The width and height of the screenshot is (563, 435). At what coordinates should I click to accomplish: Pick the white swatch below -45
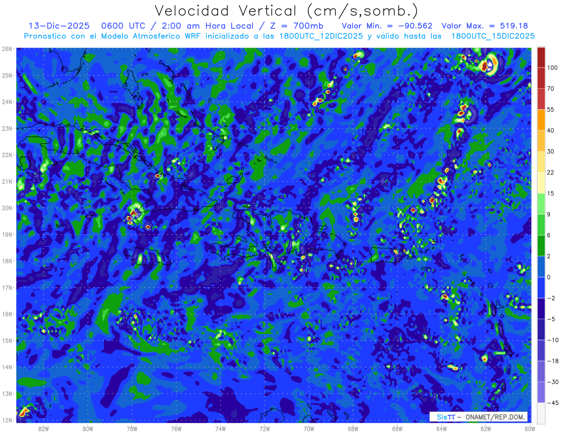[x=541, y=413]
